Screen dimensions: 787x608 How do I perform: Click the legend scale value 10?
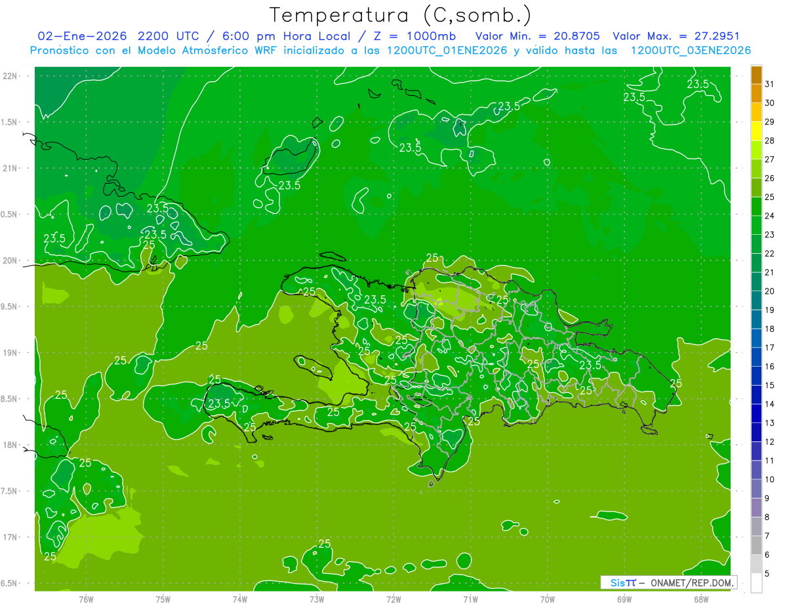(x=770, y=479)
